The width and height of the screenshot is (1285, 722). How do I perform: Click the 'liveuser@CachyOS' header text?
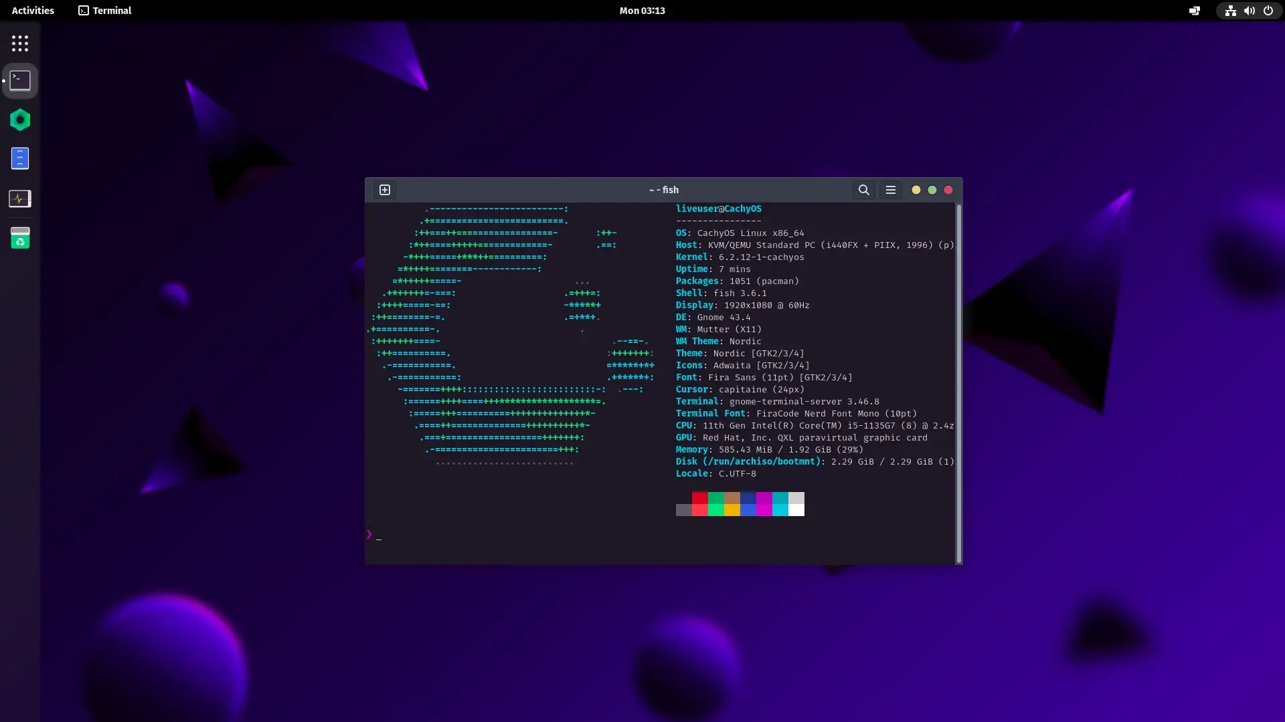719,209
